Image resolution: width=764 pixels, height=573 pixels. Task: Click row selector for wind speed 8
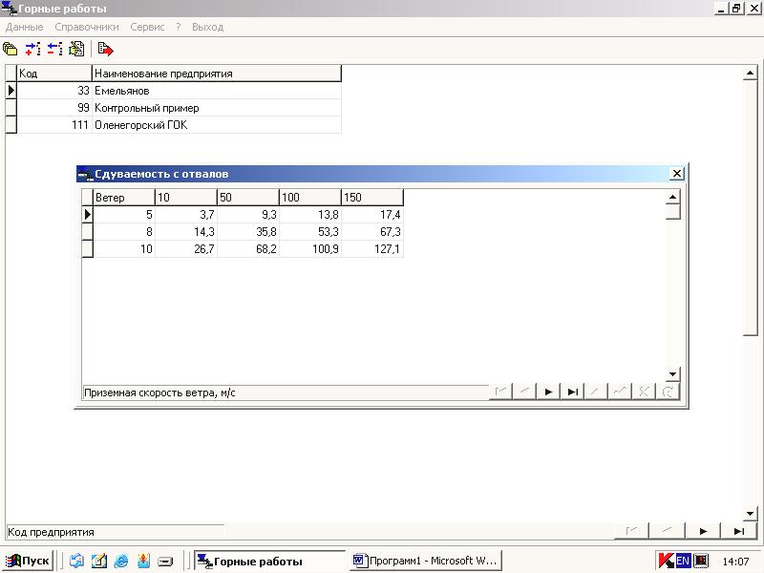(x=87, y=231)
